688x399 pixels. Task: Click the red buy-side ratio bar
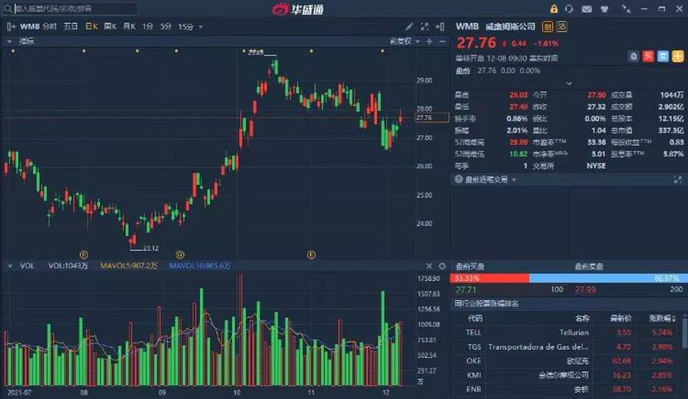click(489, 278)
